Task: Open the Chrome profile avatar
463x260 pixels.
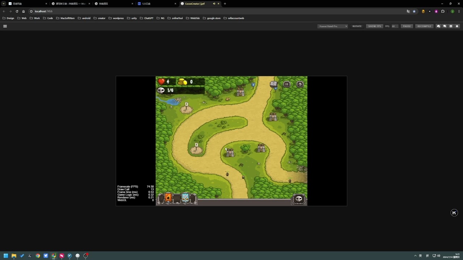Action: click(453, 11)
